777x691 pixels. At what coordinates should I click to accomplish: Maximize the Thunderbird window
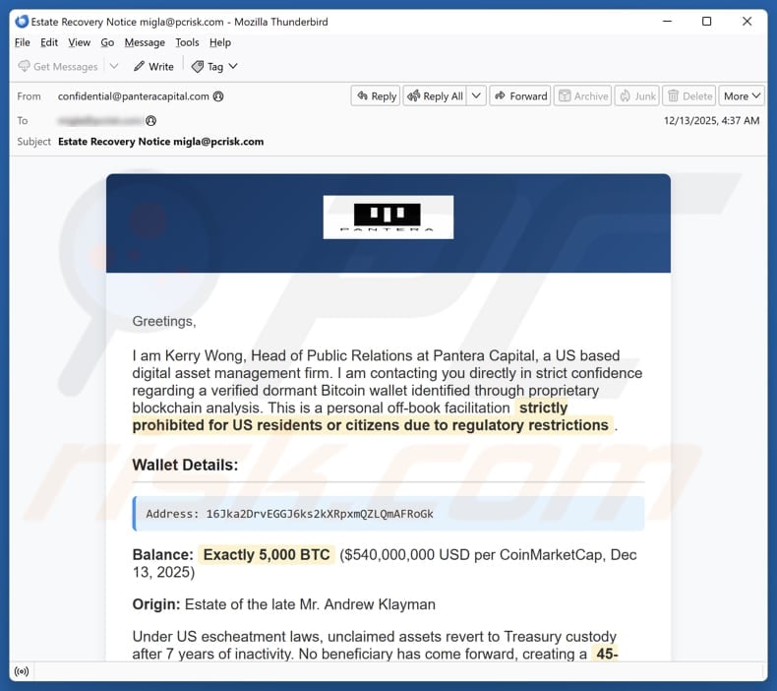pos(706,22)
